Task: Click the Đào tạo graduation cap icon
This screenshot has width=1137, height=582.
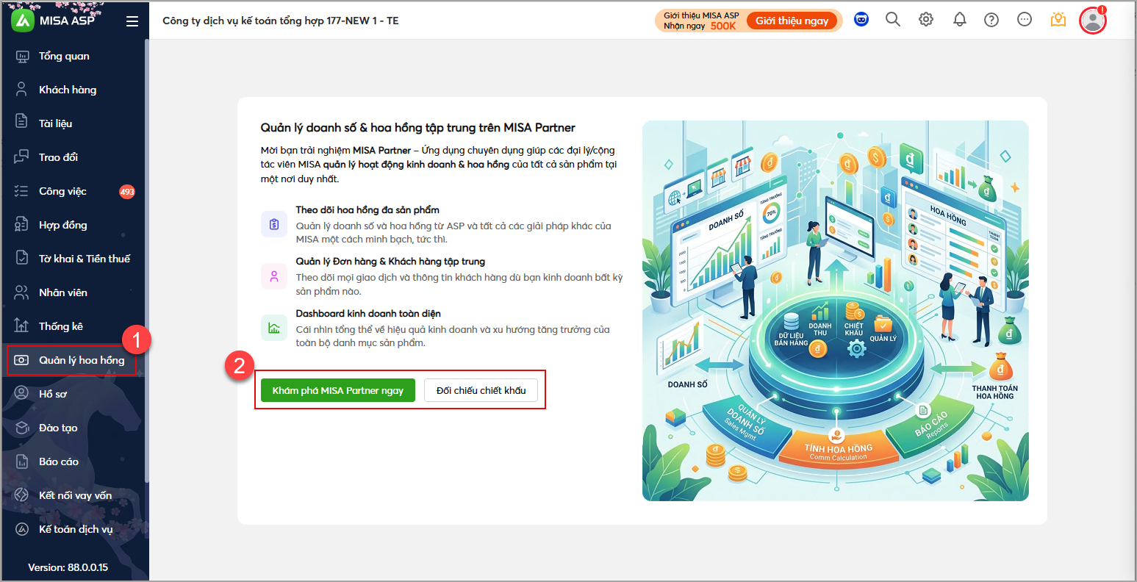Action: coord(22,428)
